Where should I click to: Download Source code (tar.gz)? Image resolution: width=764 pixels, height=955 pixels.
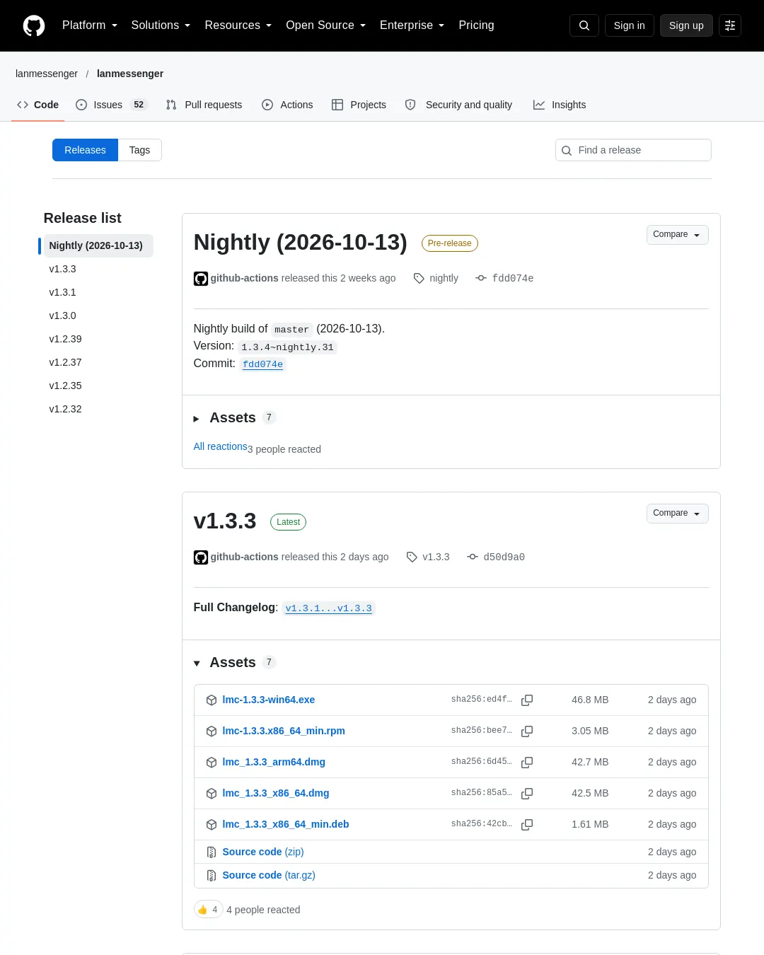269,875
